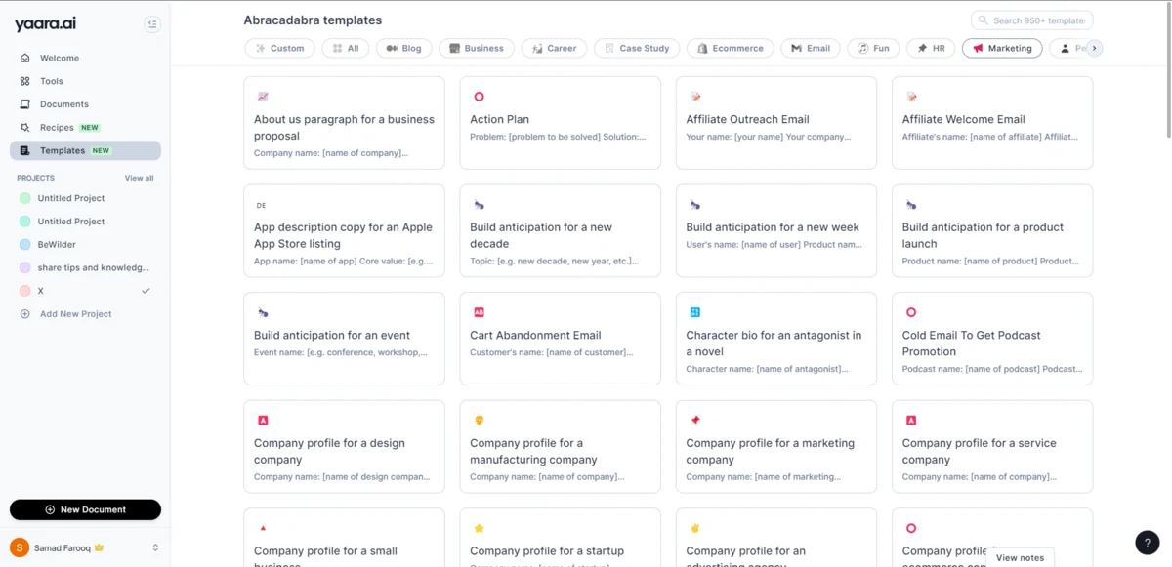This screenshot has height=567, width=1172.
Task: Open the Action Plan template card
Action: click(560, 123)
